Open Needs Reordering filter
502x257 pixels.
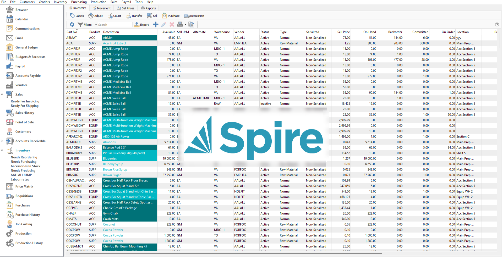tap(24, 157)
